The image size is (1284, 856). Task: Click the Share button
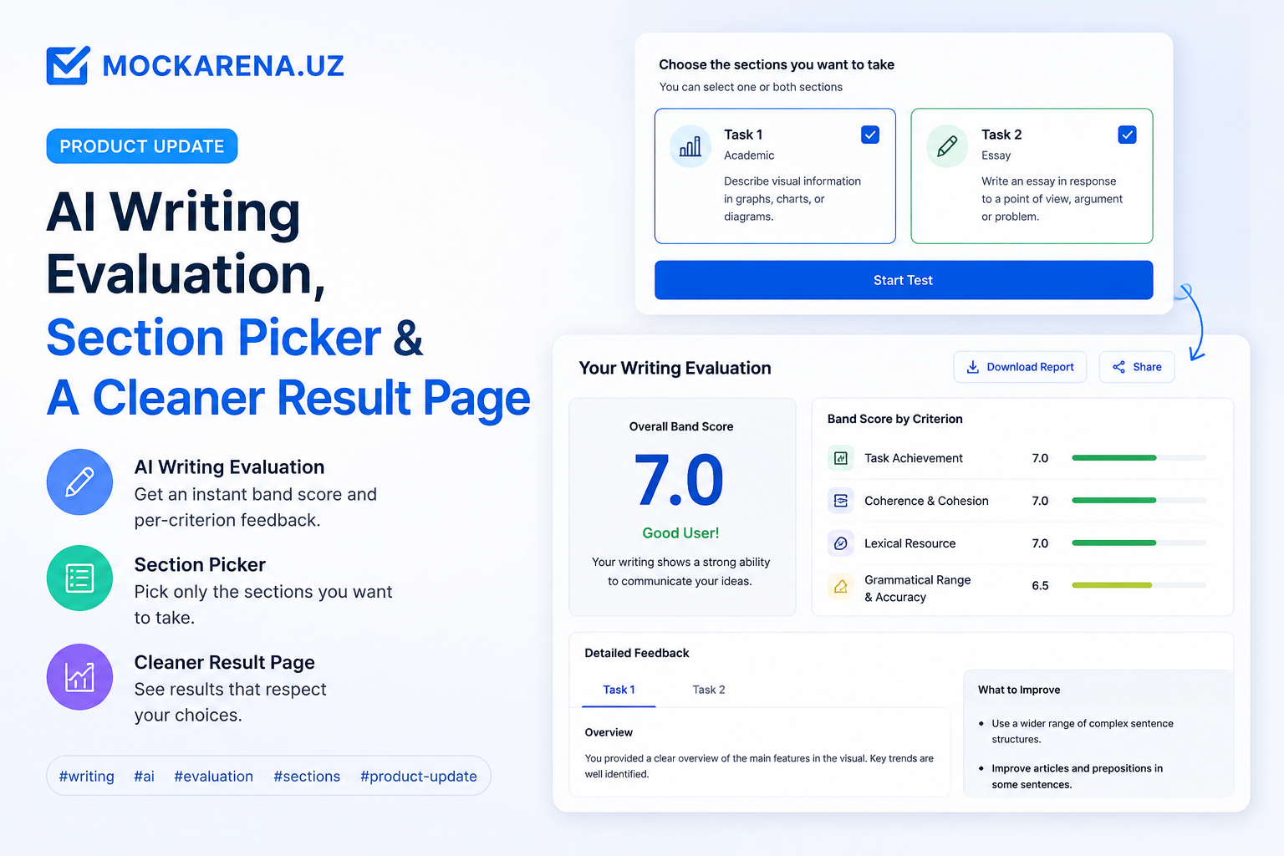point(1137,367)
